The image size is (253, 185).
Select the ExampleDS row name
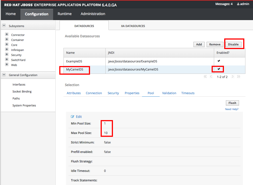(x=74, y=61)
